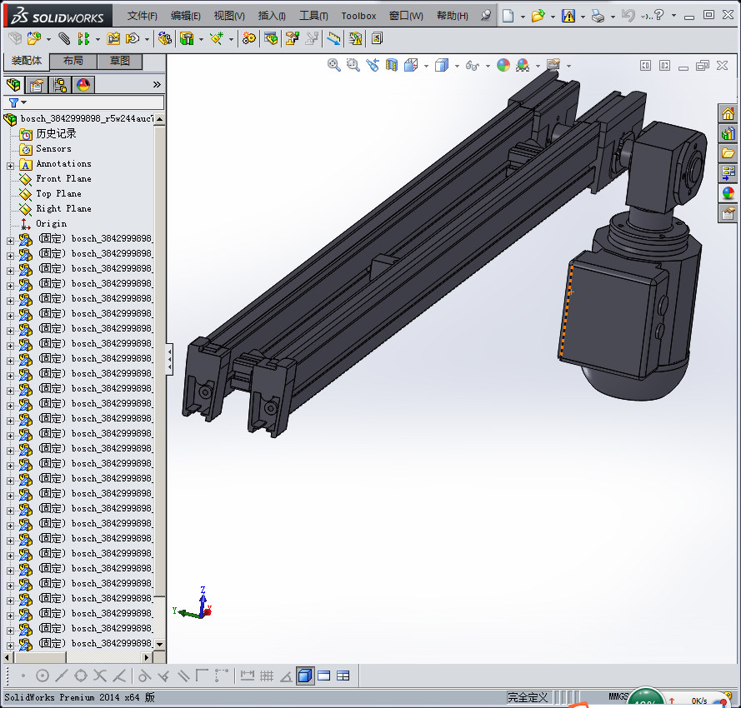Click the Help question mark icon
The width and height of the screenshot is (741, 708).
[658, 15]
